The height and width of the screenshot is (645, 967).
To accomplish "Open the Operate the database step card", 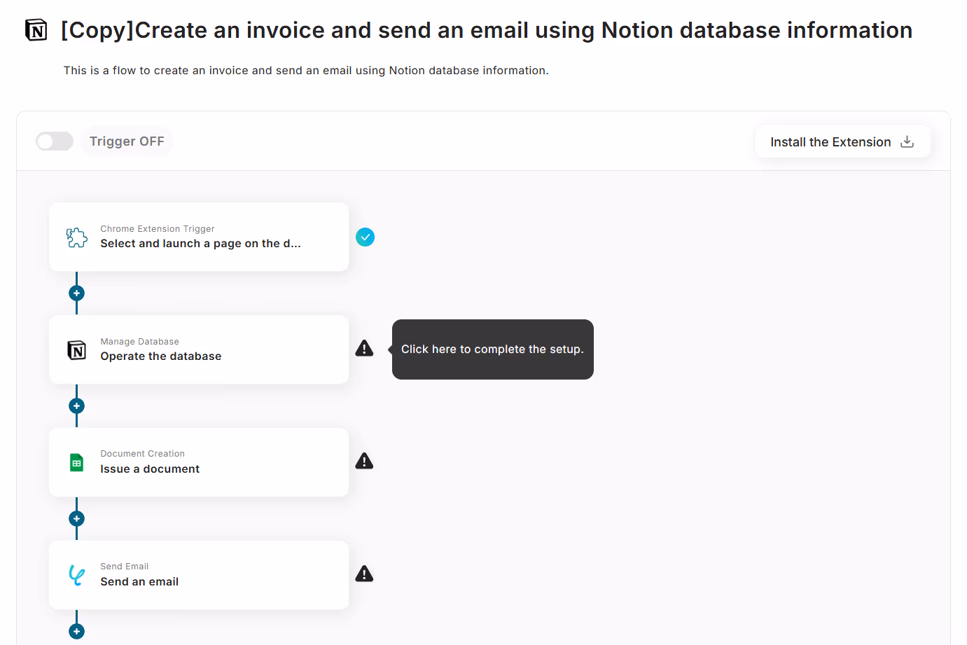I will pyautogui.click(x=199, y=349).
